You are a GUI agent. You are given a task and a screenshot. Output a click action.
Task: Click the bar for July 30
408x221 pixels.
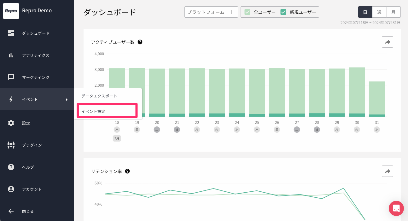click(357, 91)
